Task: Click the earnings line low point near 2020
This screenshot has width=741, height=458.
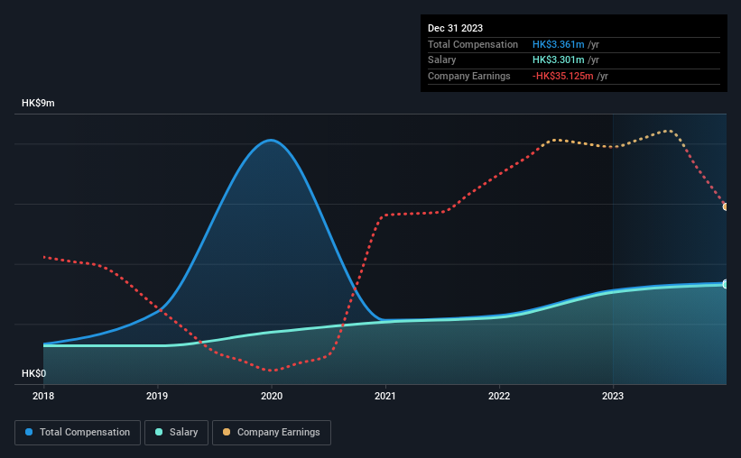Action: (272, 371)
